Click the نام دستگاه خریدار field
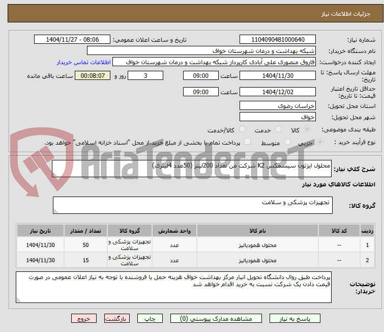Viewport: 384px width, 332px height. 201,51
